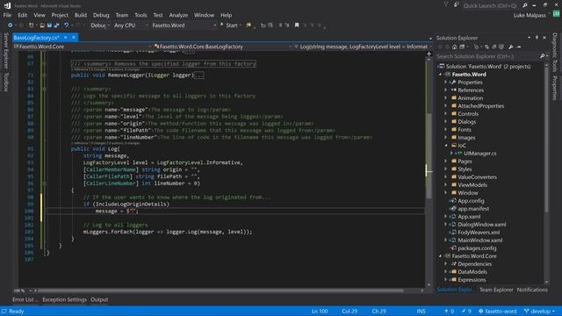Open the Error List panel
Viewport: 562px width, 316px height.
25,299
